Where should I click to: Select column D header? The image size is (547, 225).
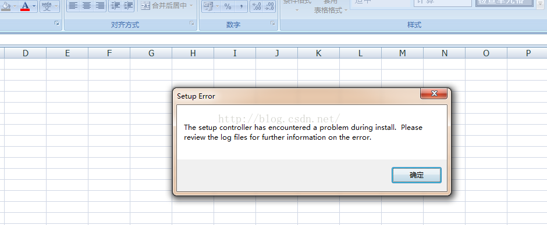tap(25, 53)
